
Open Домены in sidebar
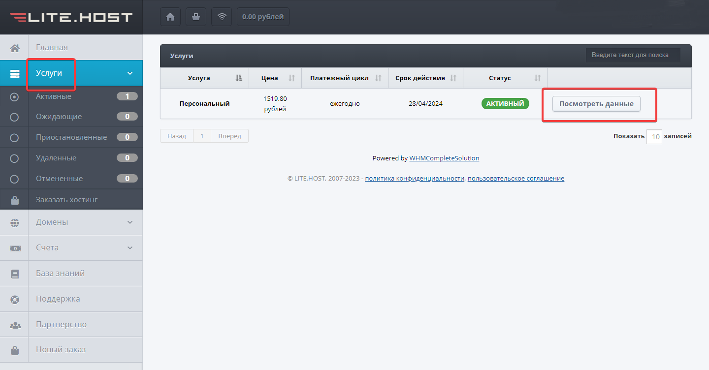71,222
